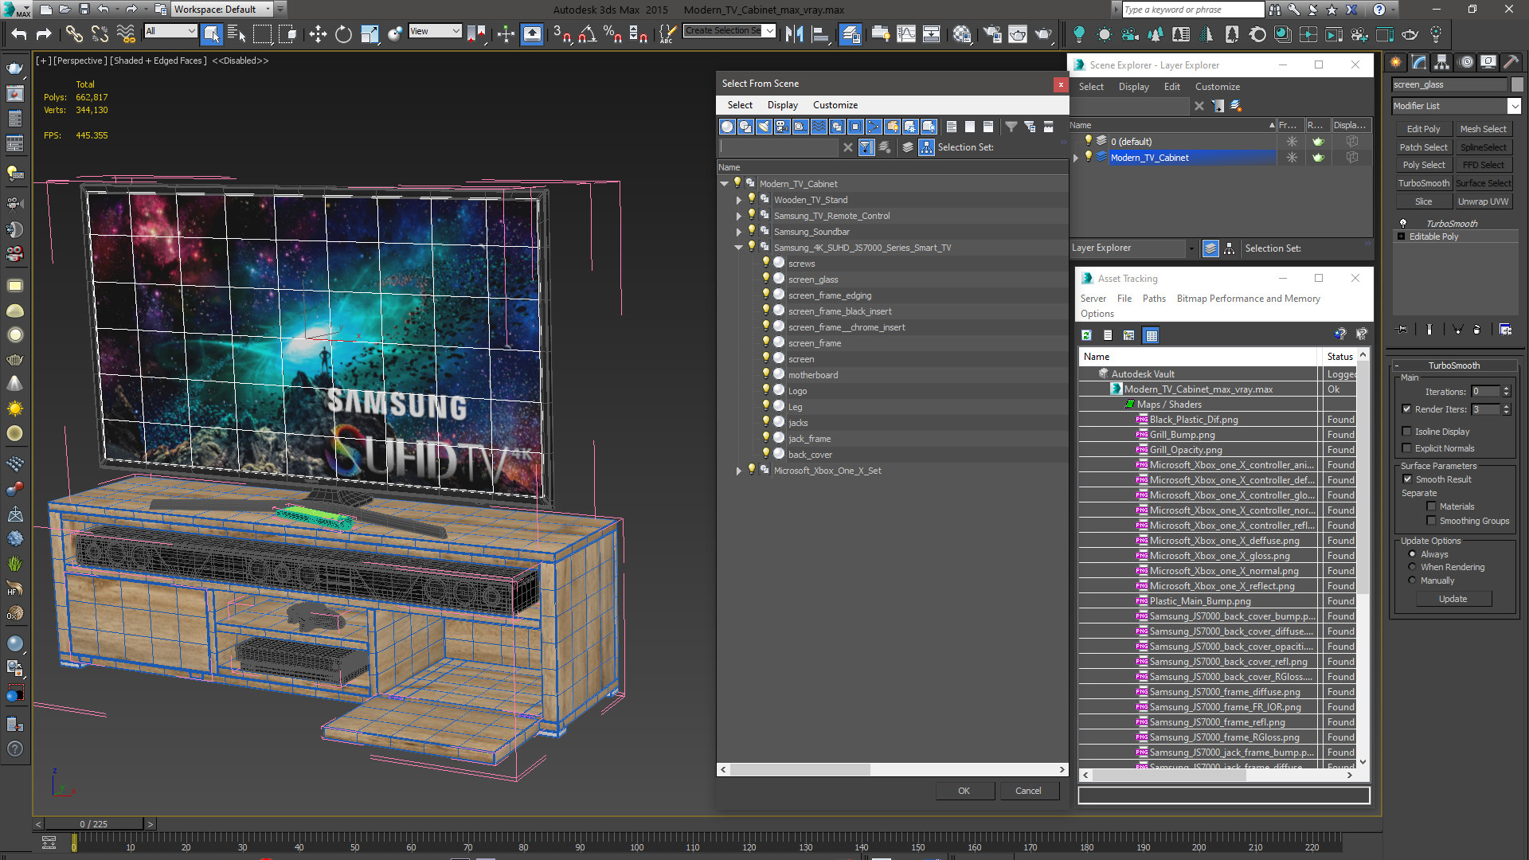Image resolution: width=1529 pixels, height=860 pixels.
Task: Click the object color swatch beside screen_glass
Action: pos(1517,84)
